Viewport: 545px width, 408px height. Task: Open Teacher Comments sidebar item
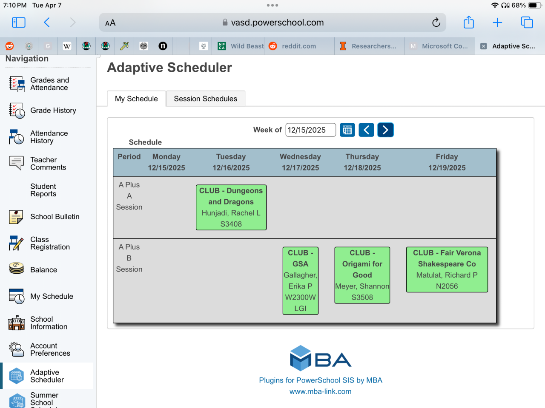click(48, 164)
